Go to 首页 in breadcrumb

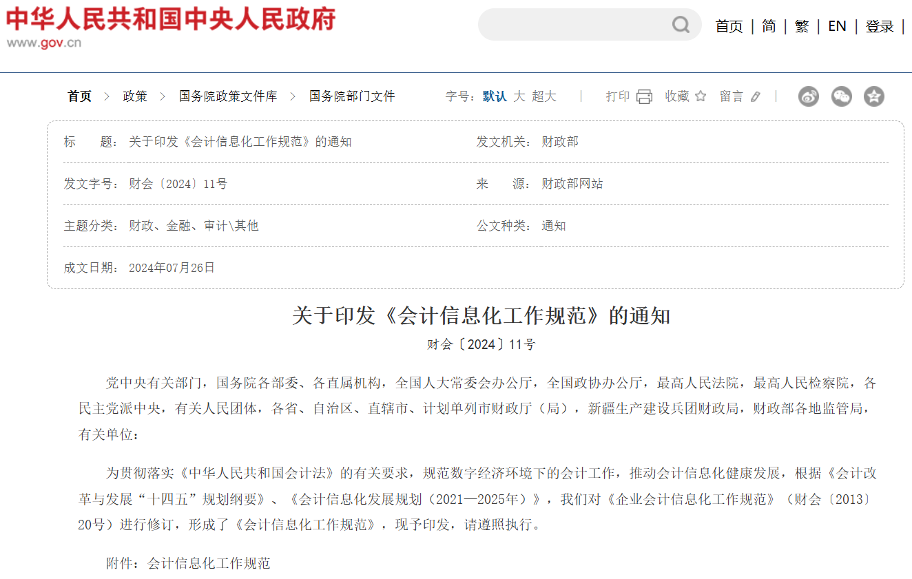pos(79,96)
